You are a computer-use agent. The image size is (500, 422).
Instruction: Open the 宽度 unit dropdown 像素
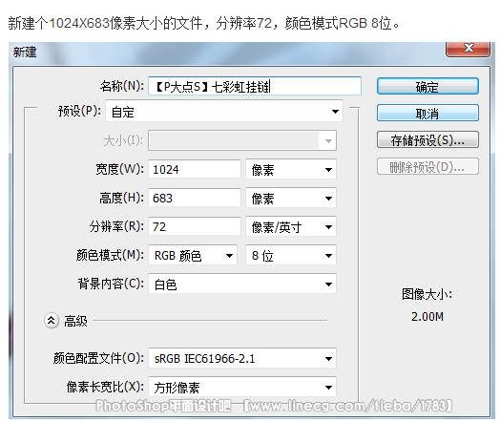[x=291, y=169]
